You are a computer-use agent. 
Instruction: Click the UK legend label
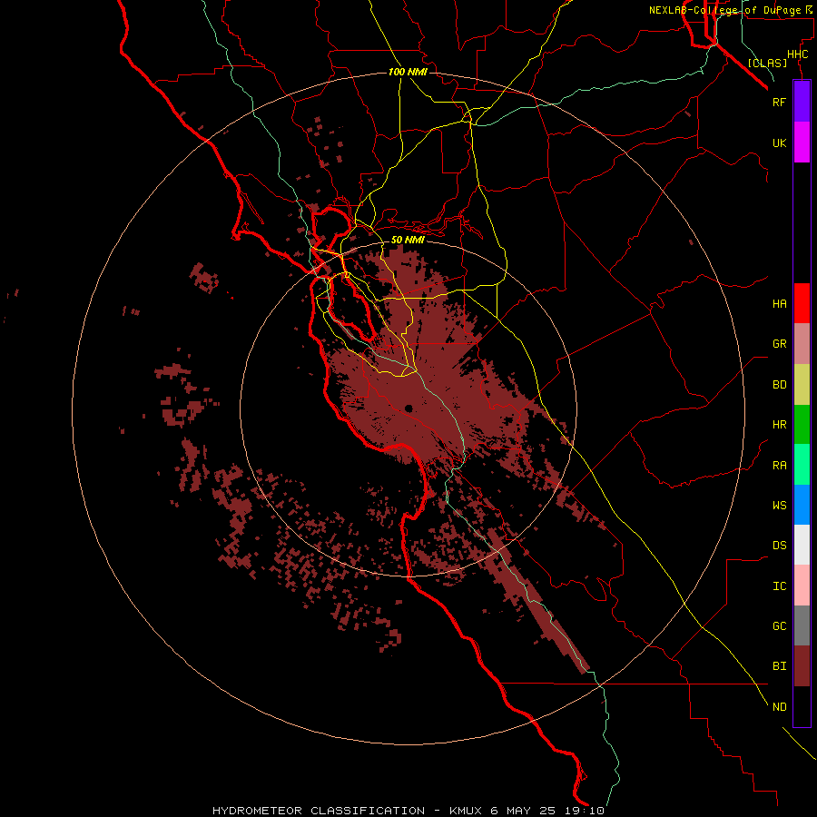pyautogui.click(x=779, y=143)
